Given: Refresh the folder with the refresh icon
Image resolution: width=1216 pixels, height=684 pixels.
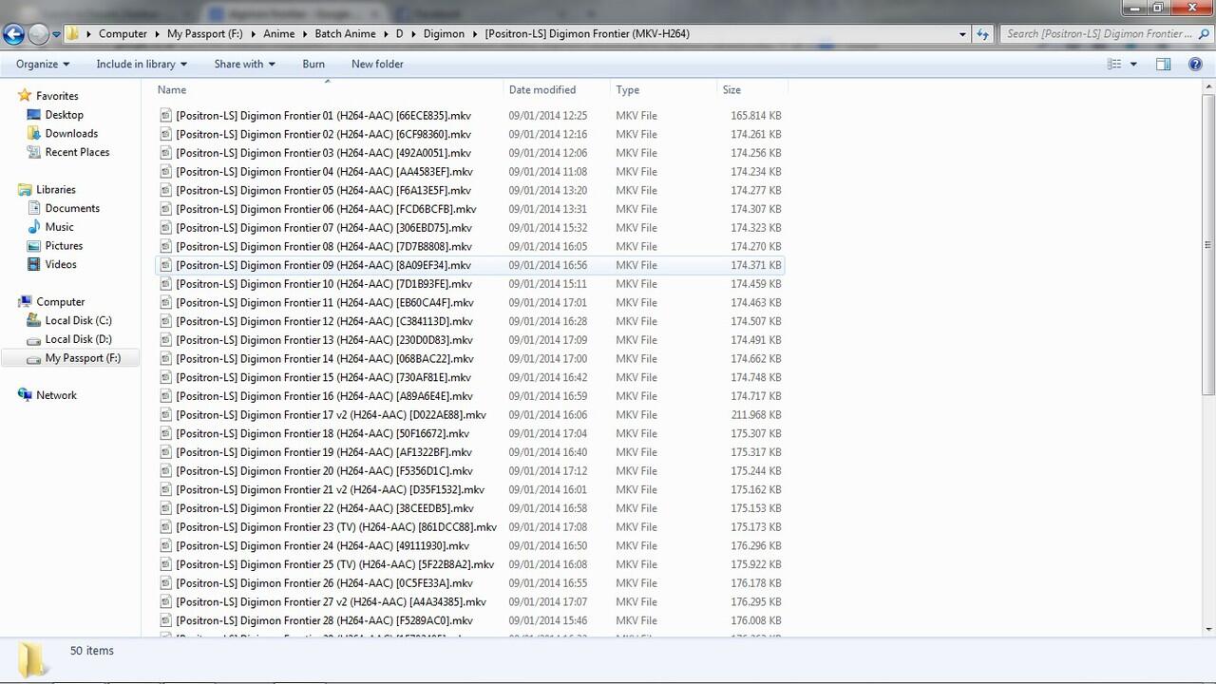Looking at the screenshot, I should (983, 34).
